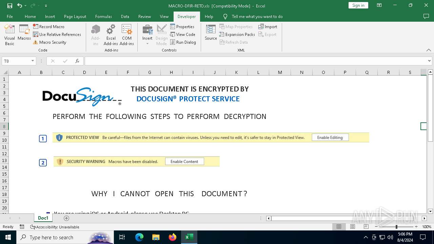434x244 pixels.
Task: Launch Microsoft Edge from taskbar
Action: [139, 237]
